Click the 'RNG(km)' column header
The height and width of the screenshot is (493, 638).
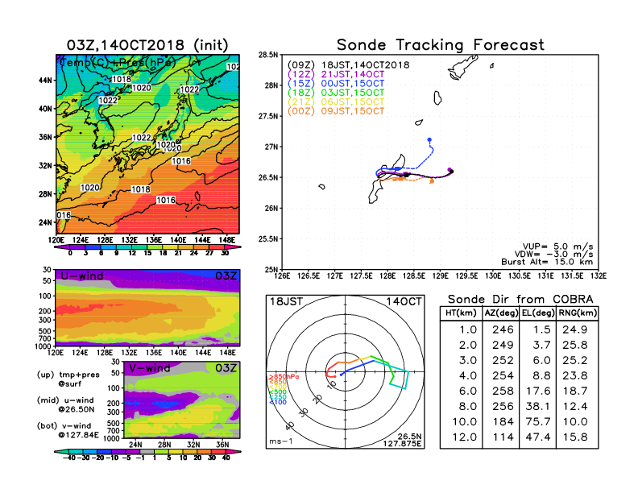578,313
